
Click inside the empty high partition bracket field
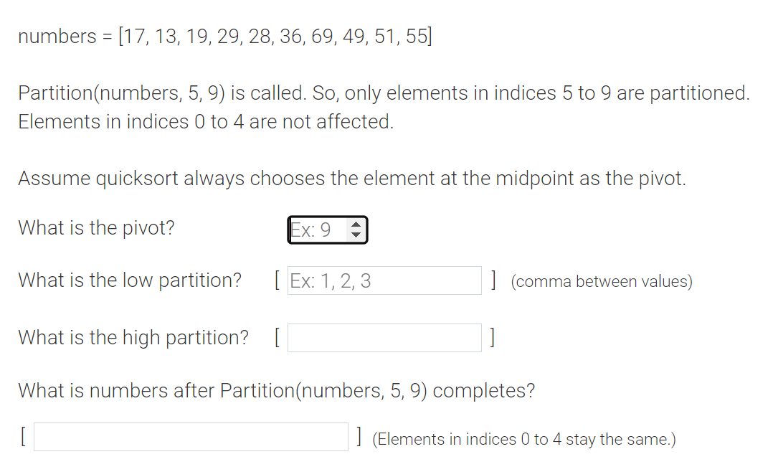(384, 337)
